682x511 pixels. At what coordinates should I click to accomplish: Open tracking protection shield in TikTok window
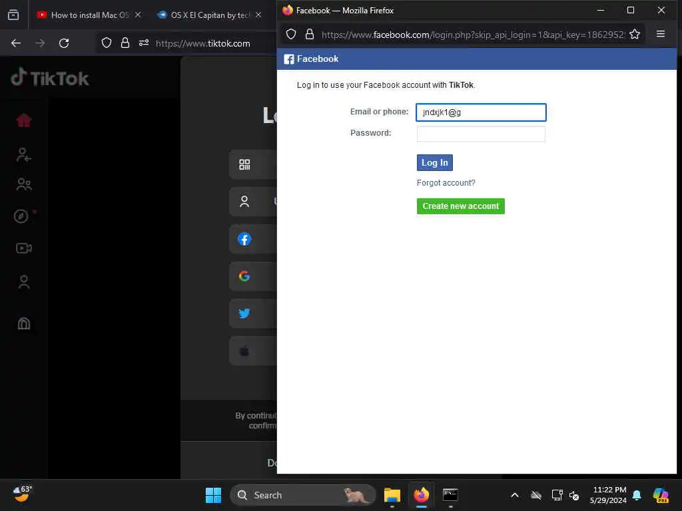point(107,43)
